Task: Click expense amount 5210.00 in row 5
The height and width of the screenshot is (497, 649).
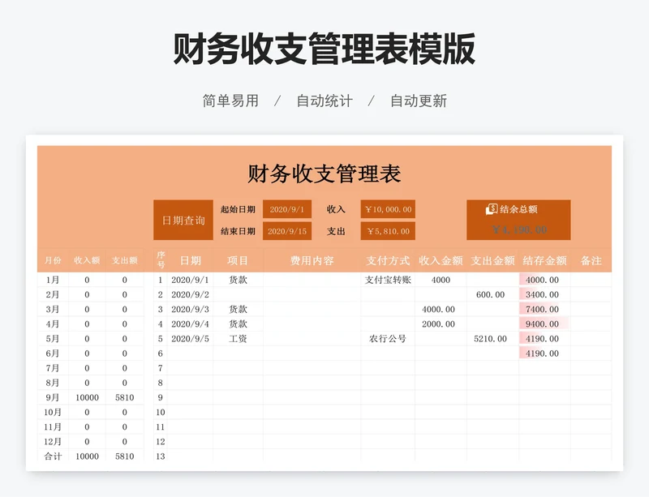Action: pos(491,339)
